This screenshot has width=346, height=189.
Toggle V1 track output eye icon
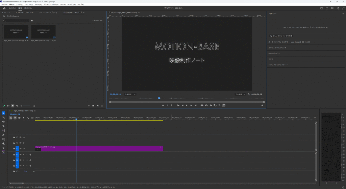click(x=24, y=148)
